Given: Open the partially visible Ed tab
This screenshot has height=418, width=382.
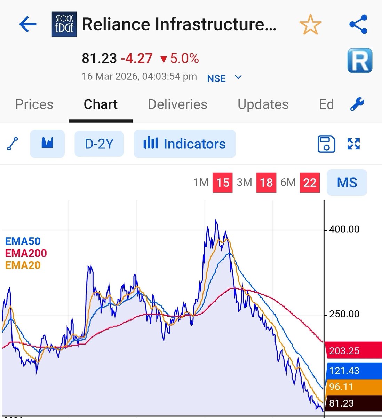Looking at the screenshot, I should [x=326, y=104].
